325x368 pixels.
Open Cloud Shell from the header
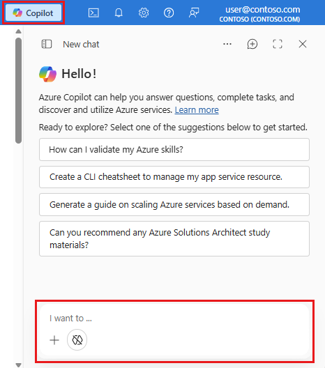tap(93, 13)
